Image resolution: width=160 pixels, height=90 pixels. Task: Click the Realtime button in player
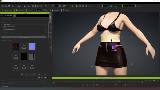pyautogui.click(x=102, y=85)
